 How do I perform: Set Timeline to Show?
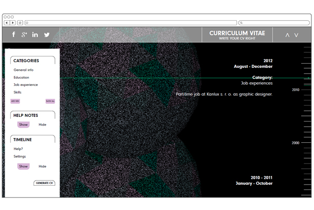click(x=23, y=167)
